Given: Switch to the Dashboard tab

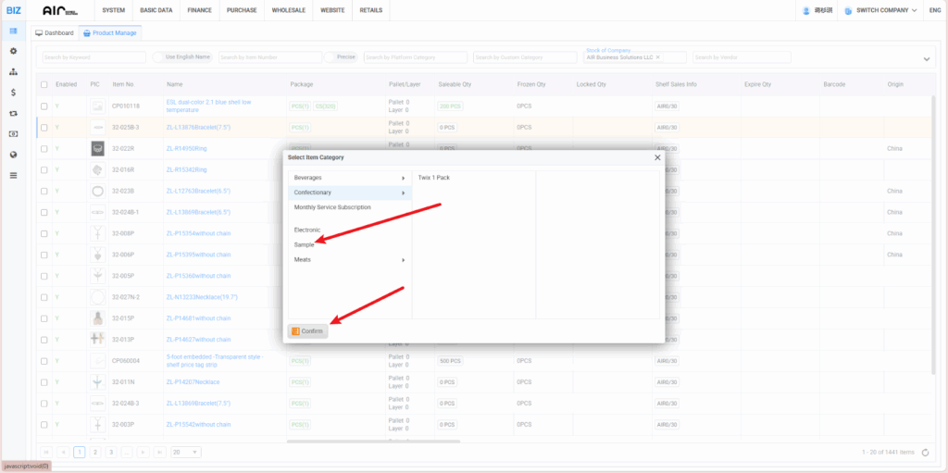Looking at the screenshot, I should click(55, 32).
